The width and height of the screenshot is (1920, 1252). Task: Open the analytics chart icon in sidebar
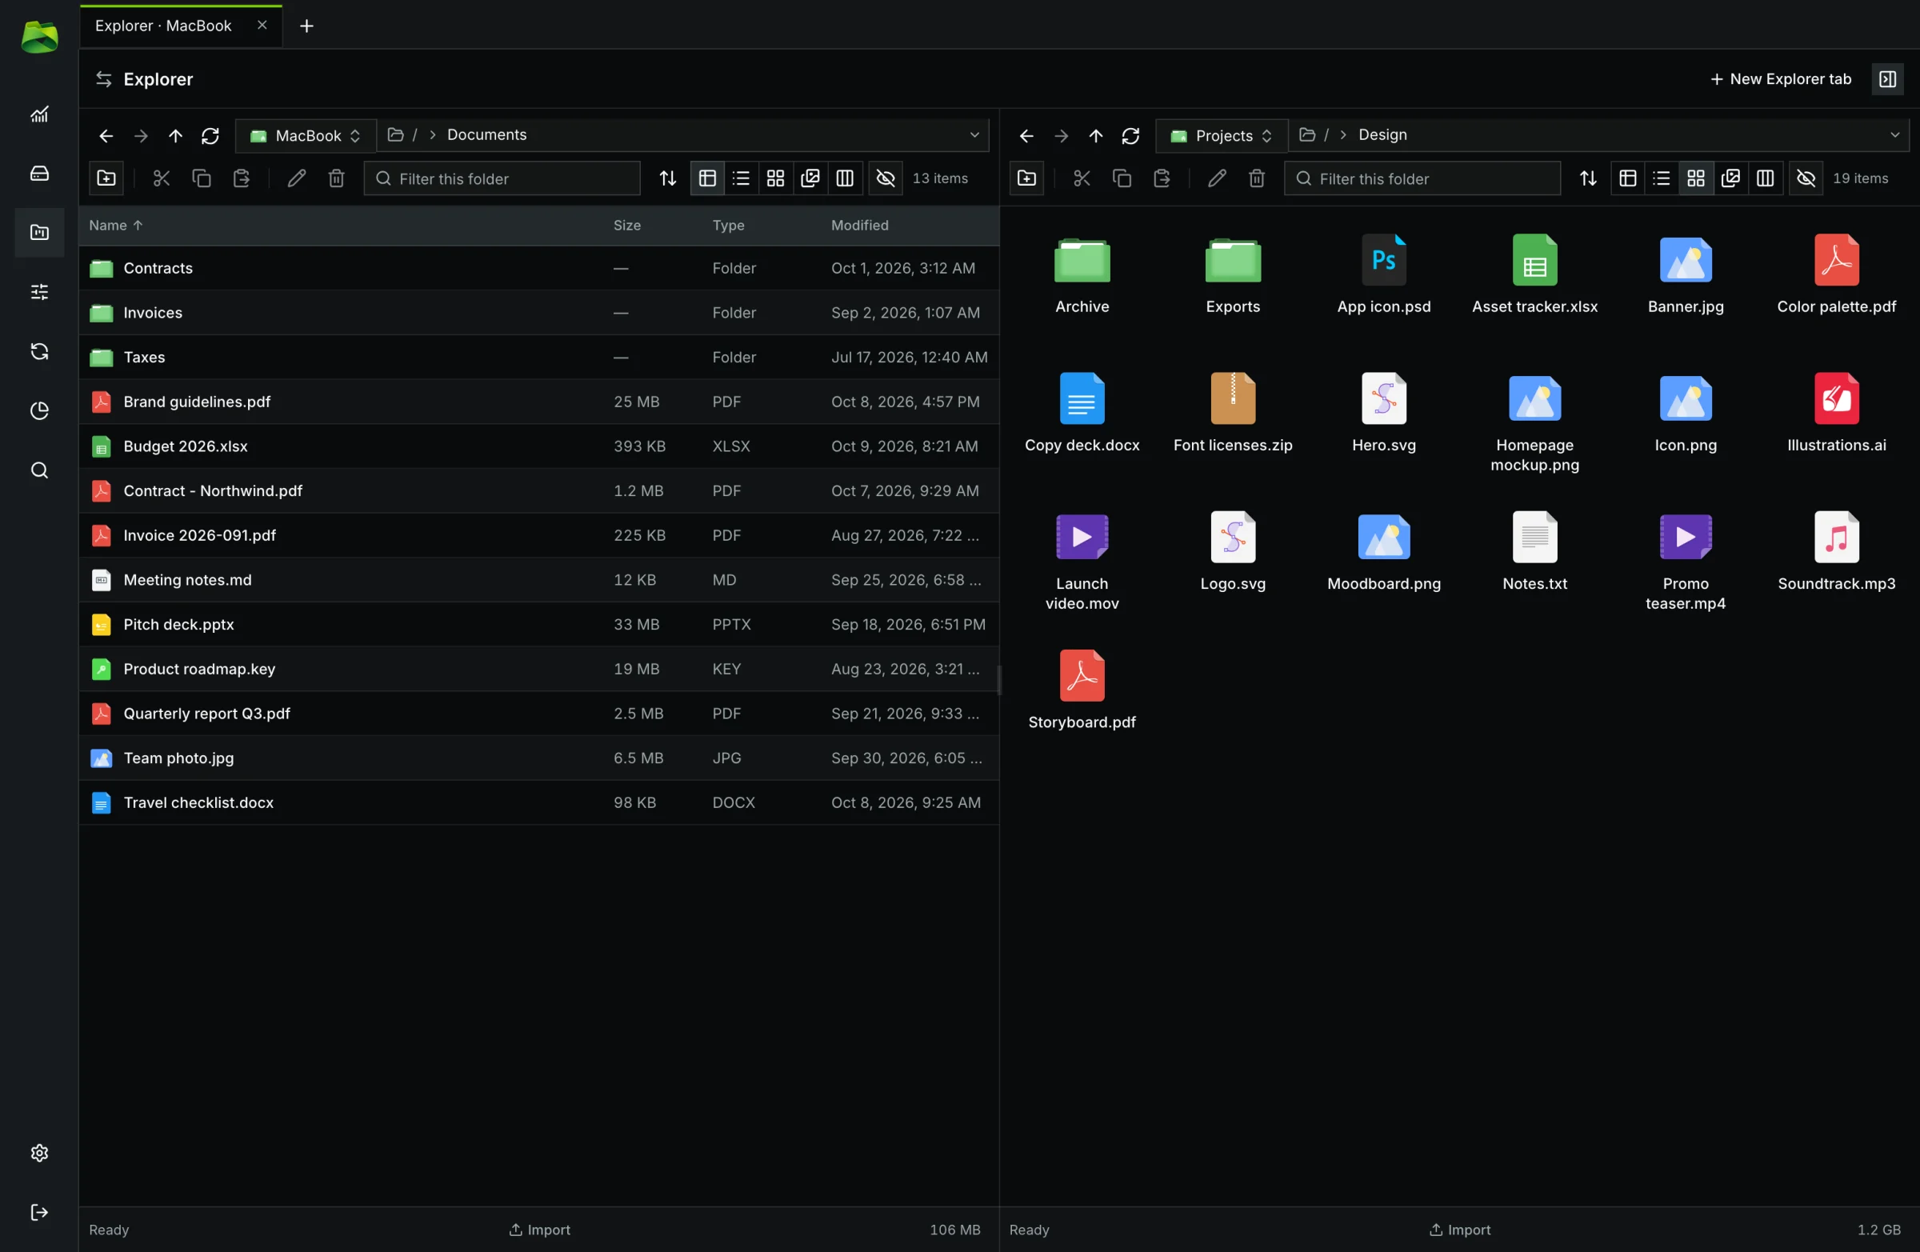(x=39, y=114)
